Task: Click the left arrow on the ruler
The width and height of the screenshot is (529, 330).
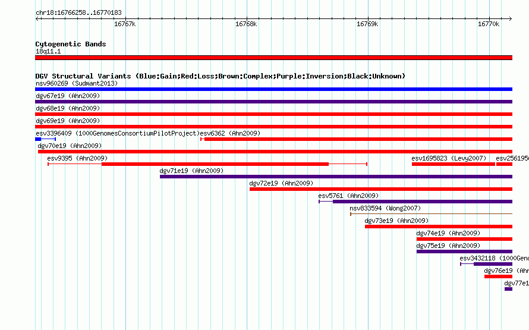Action: click(37, 18)
